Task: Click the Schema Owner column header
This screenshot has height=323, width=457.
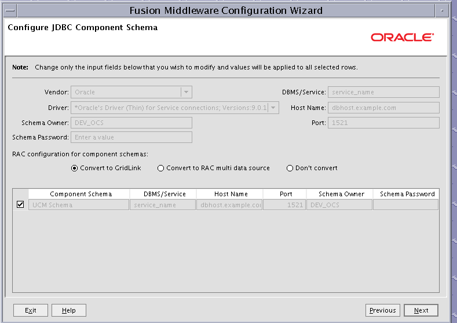Action: point(339,194)
